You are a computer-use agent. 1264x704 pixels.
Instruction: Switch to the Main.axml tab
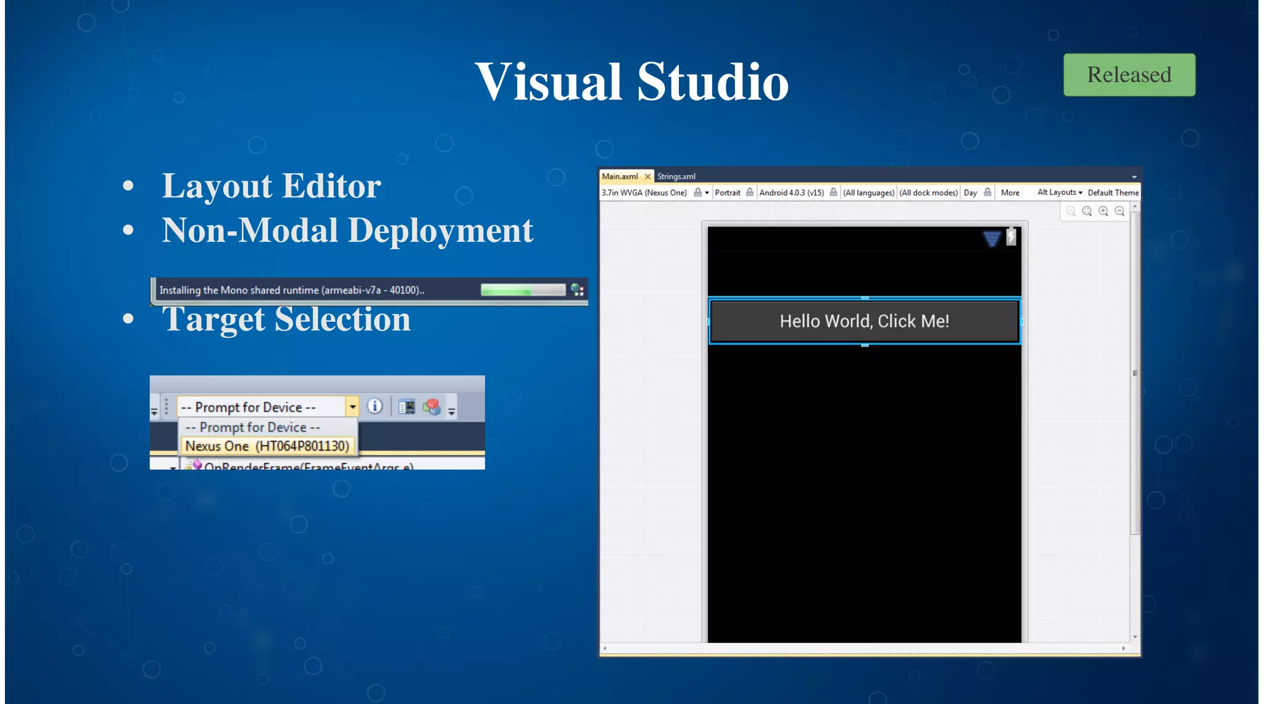tap(620, 176)
